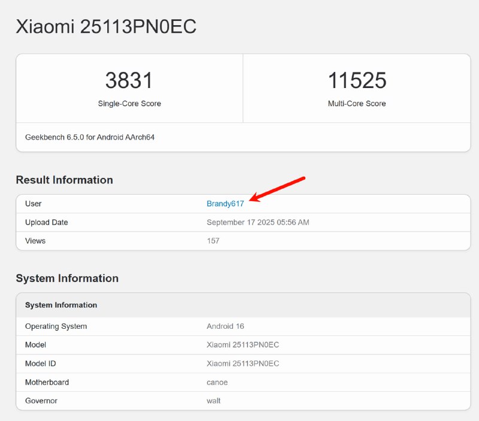
Task: Click the Views row label
Action: (x=35, y=241)
